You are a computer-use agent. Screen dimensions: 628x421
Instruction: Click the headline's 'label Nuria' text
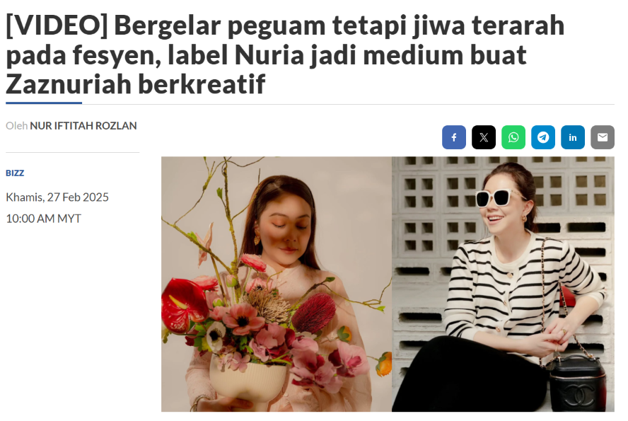click(236, 55)
